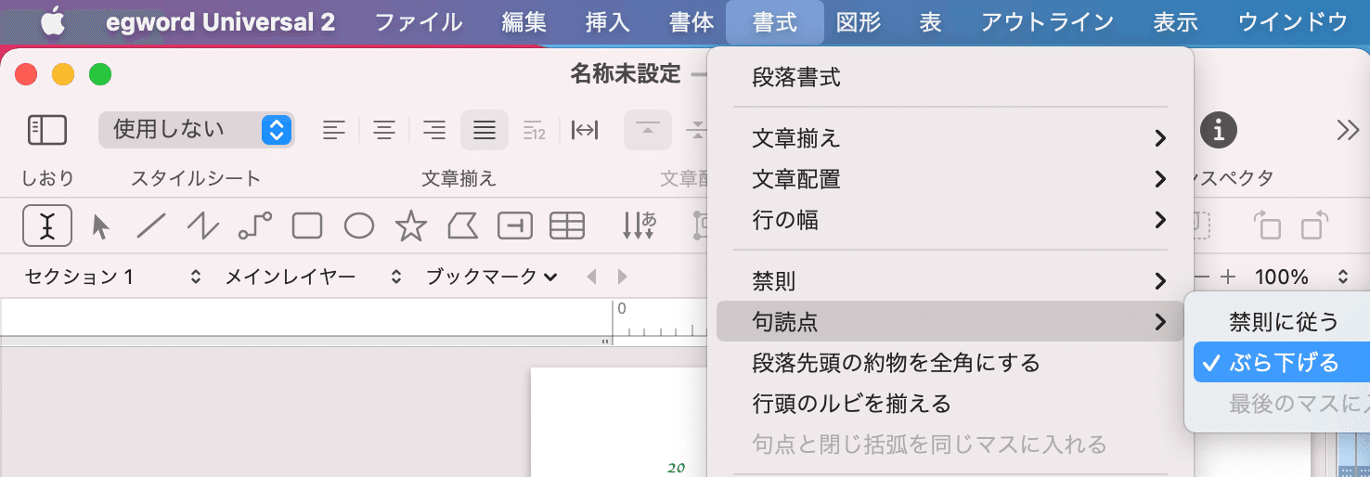This screenshot has width=1370, height=477.
Task: Select the straight line tool
Action: coord(151,226)
